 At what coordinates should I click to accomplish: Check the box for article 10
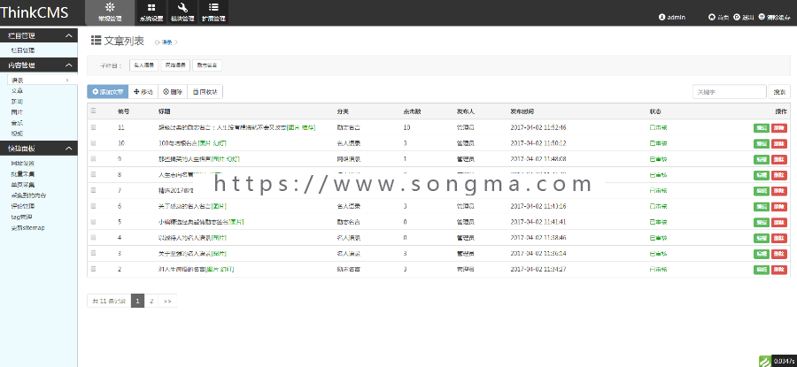(x=94, y=143)
